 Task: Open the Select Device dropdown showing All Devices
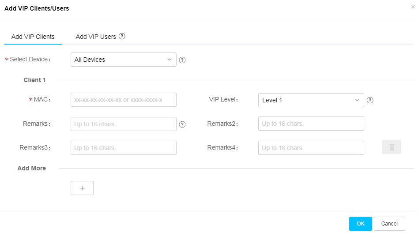[x=124, y=60]
